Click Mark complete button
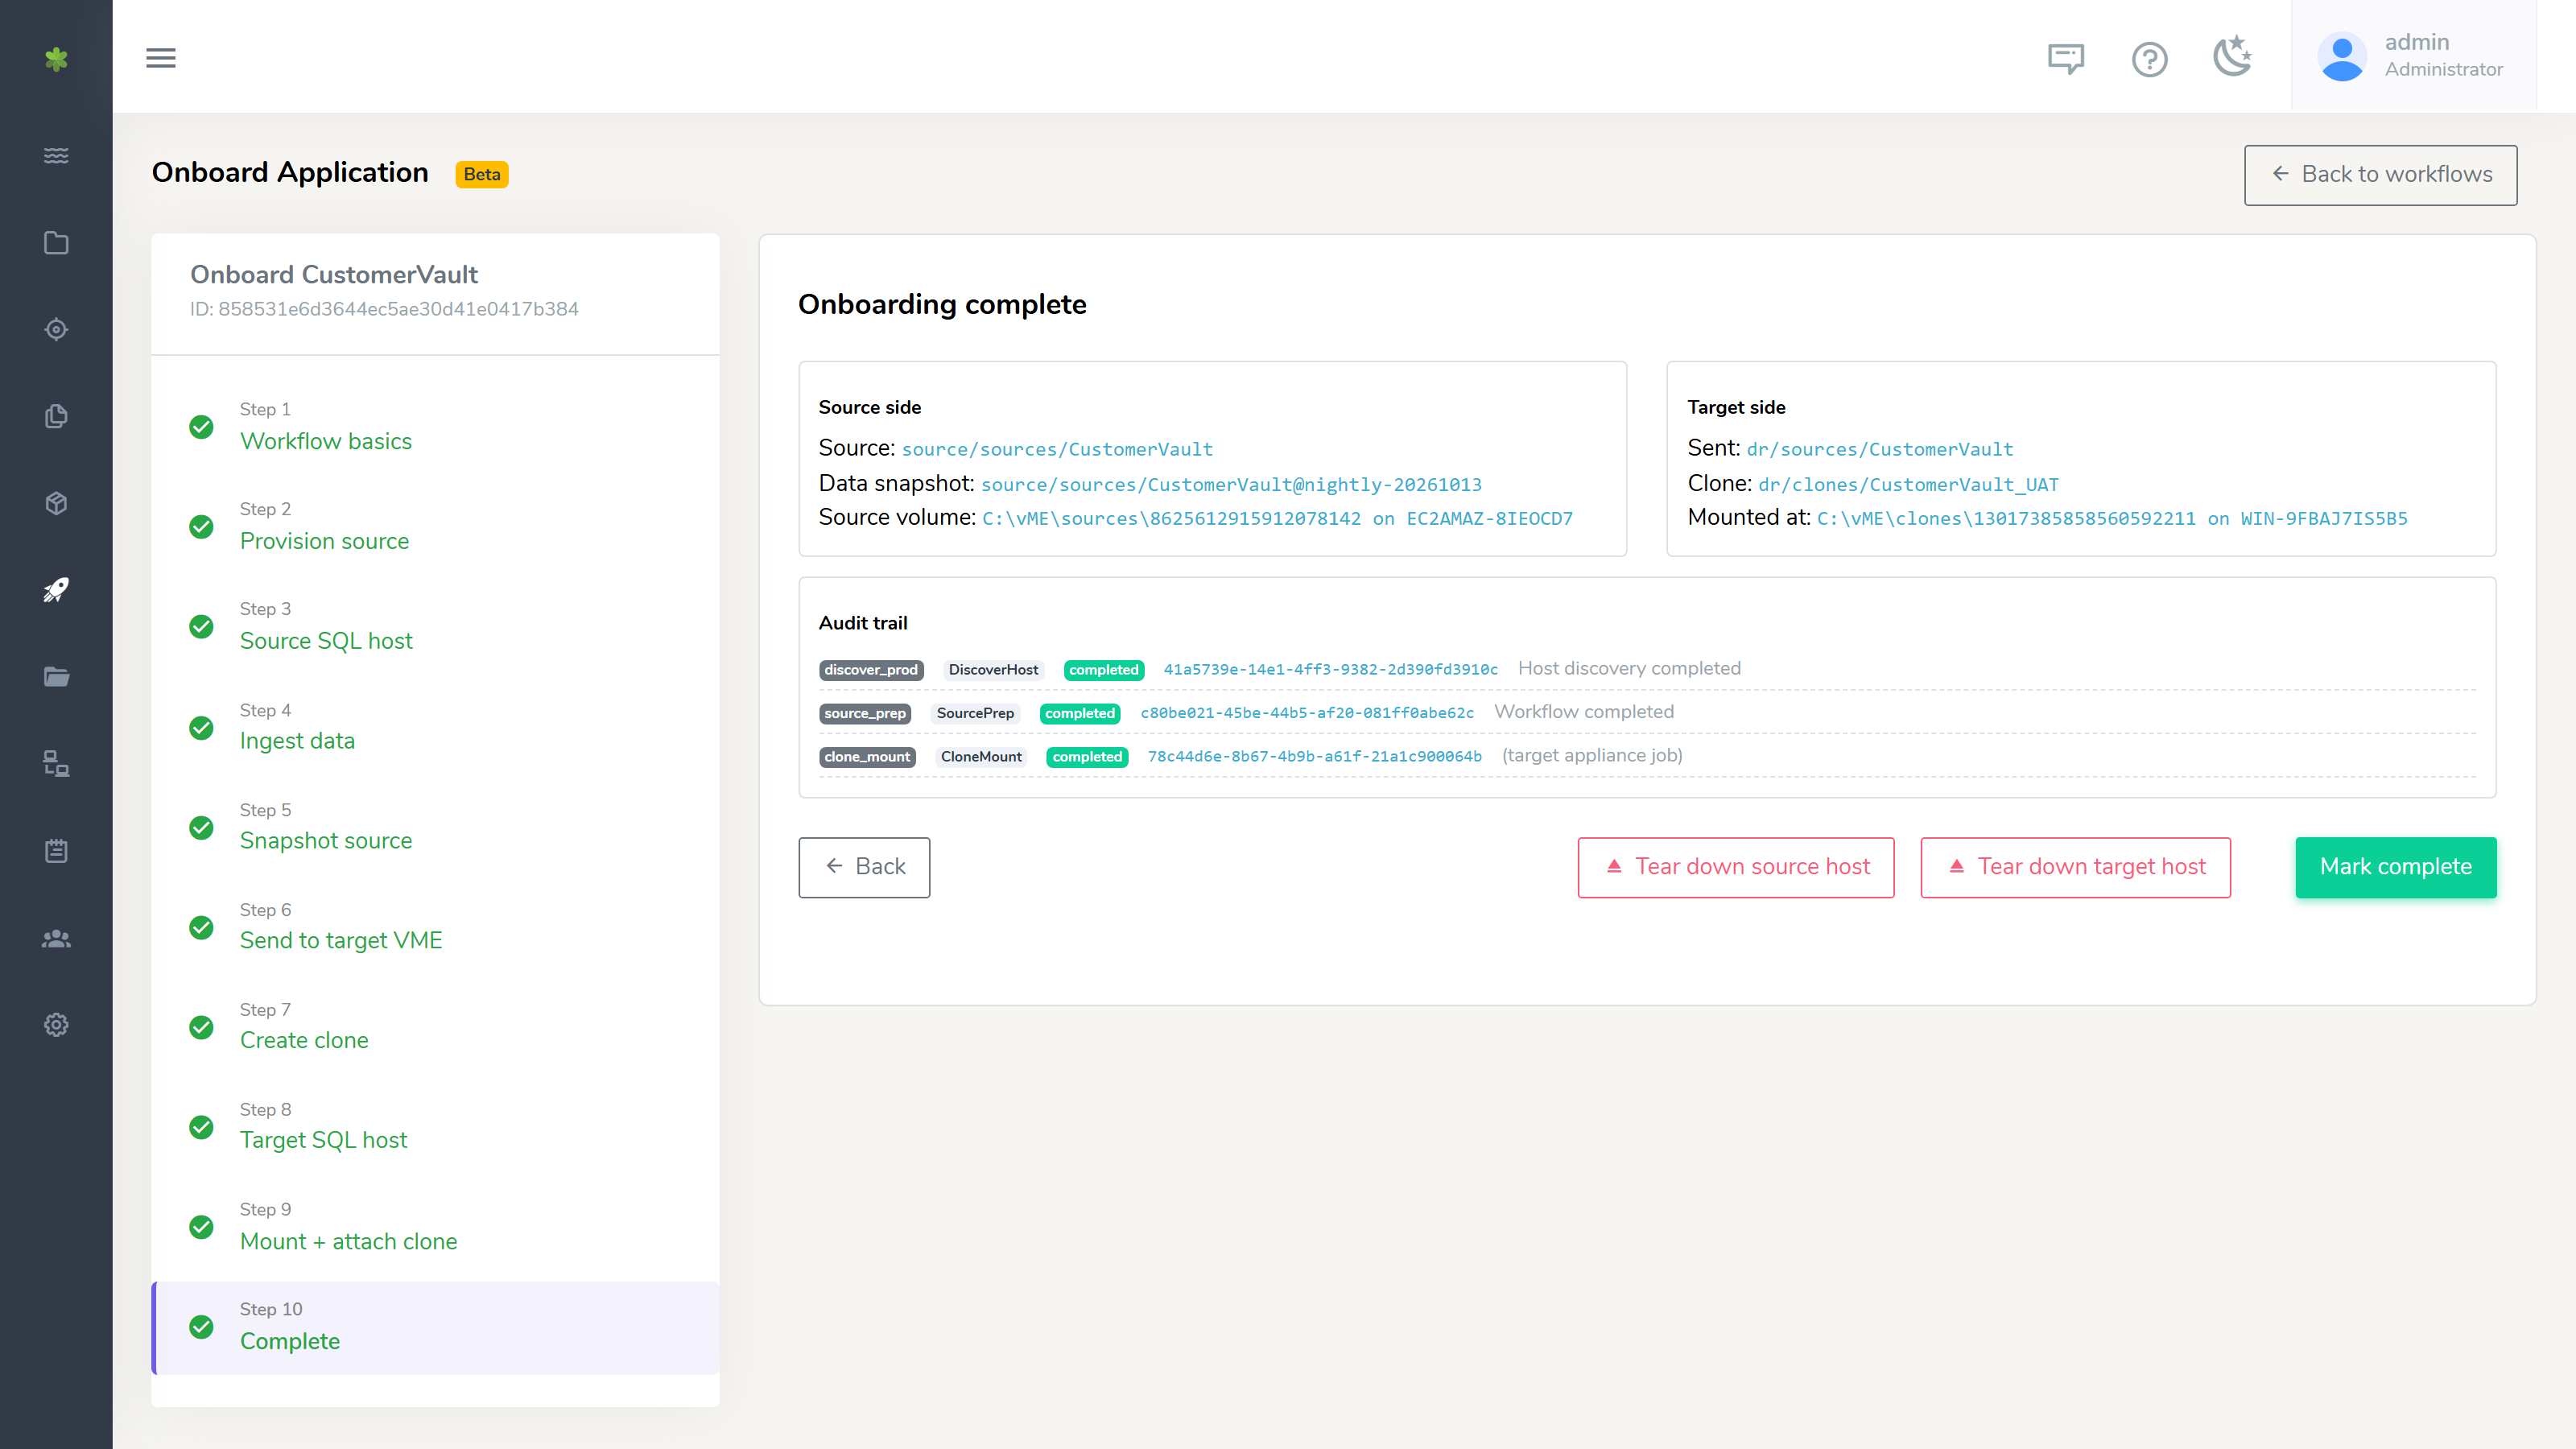 (x=2396, y=867)
